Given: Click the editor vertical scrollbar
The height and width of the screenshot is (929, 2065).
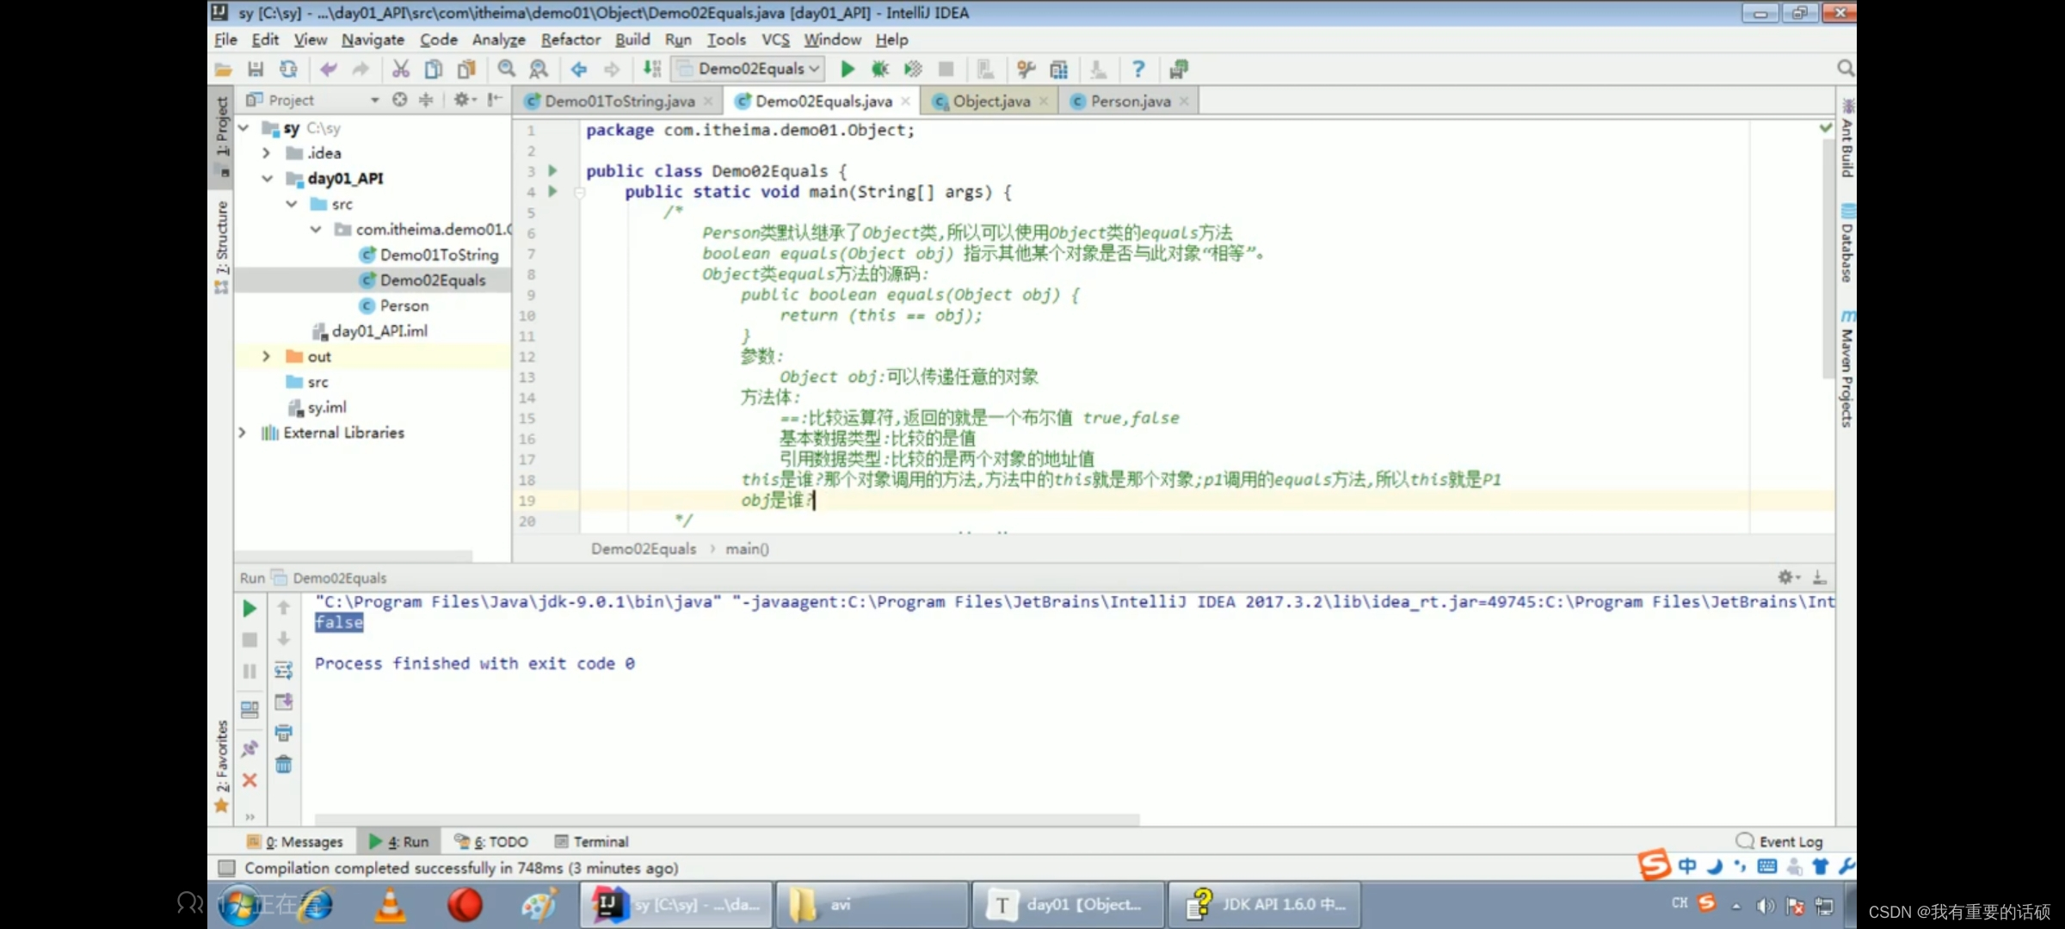Looking at the screenshot, I should 1828,258.
